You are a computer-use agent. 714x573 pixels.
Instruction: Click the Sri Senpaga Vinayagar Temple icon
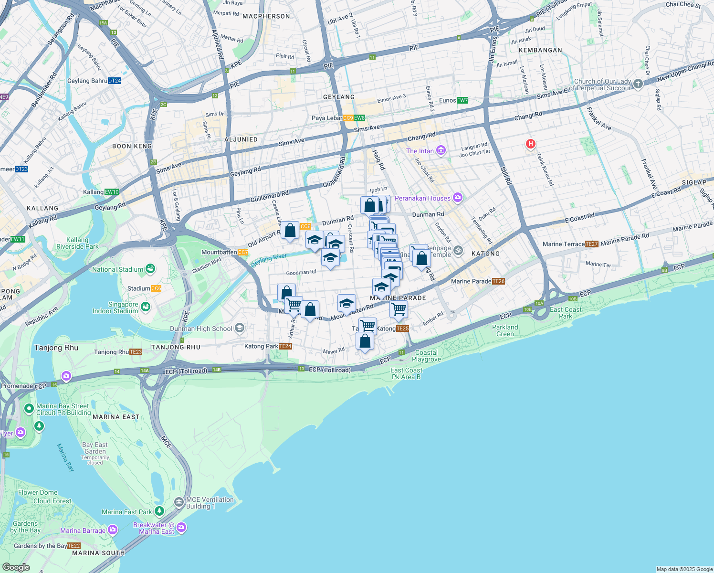pyautogui.click(x=458, y=249)
